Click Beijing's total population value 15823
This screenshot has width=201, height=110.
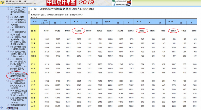pyautogui.click(x=47, y=39)
